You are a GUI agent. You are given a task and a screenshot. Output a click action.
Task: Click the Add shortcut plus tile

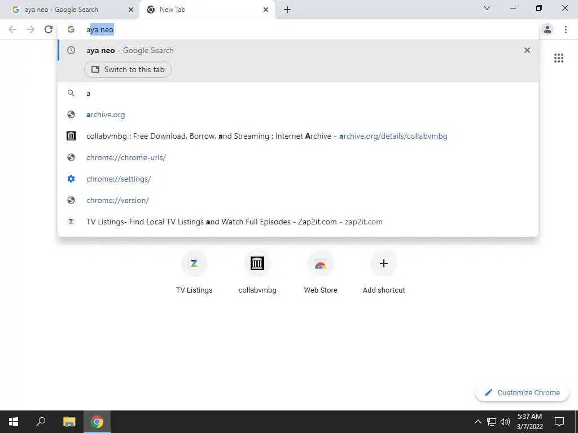[384, 273]
